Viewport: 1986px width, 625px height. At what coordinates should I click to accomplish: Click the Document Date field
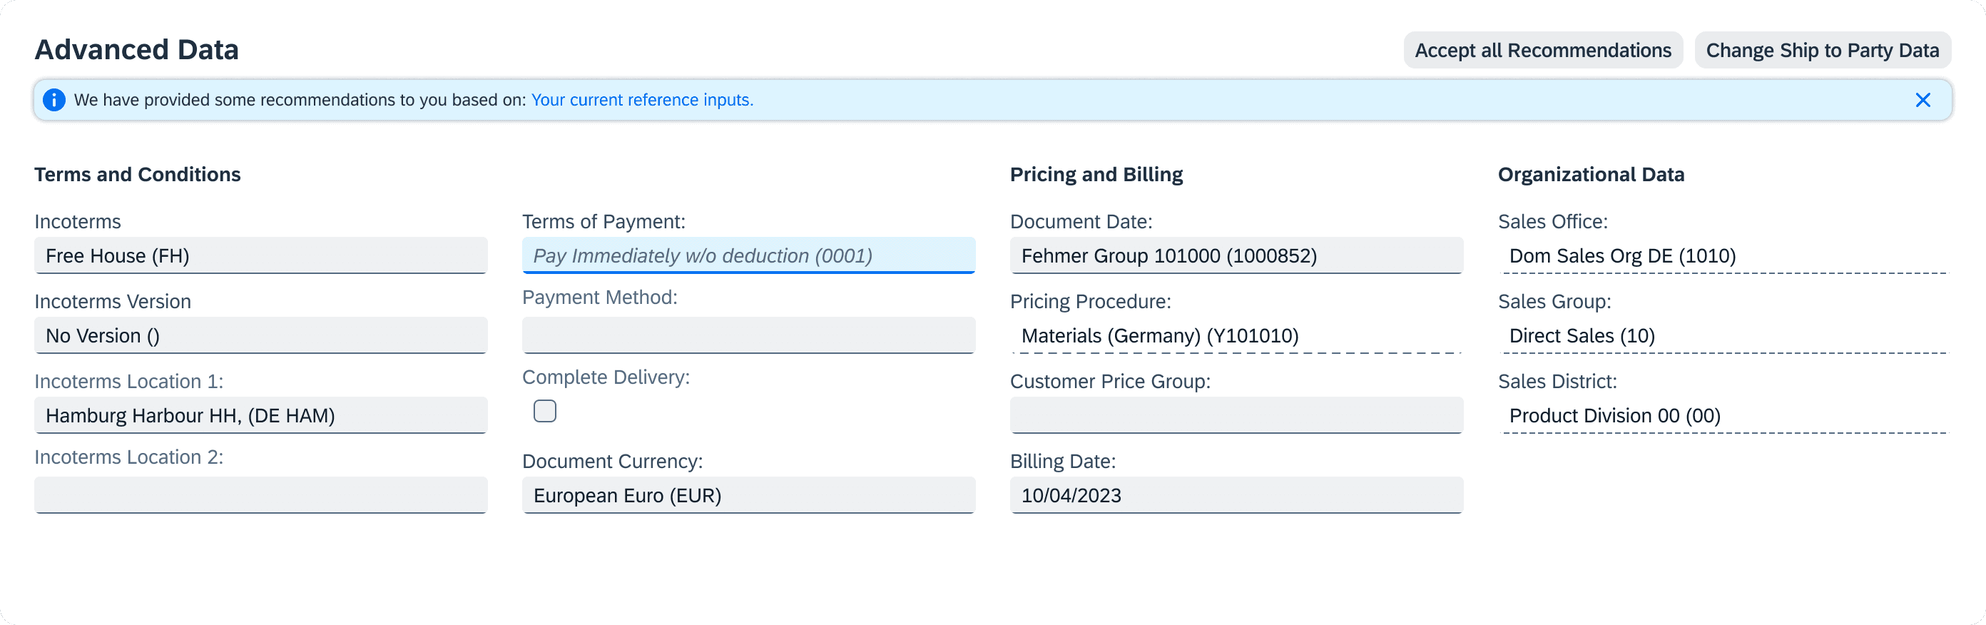tap(1236, 256)
